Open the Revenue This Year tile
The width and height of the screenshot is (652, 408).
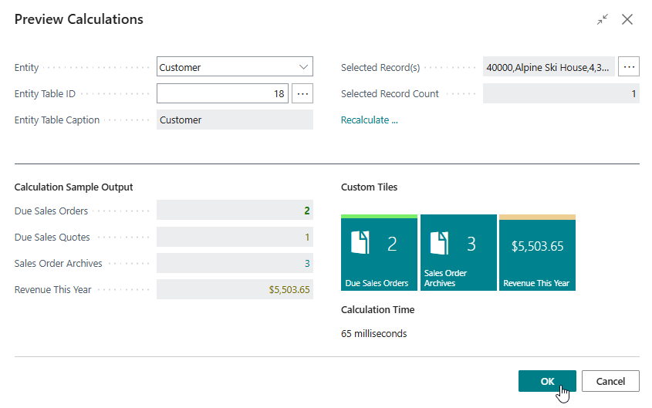coord(537,252)
